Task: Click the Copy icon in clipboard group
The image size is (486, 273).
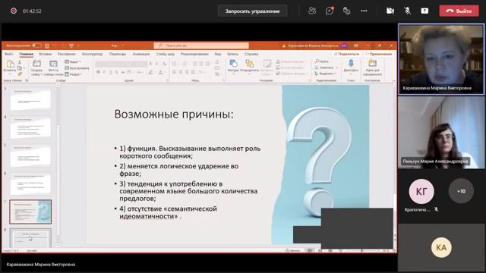Action: point(20,68)
